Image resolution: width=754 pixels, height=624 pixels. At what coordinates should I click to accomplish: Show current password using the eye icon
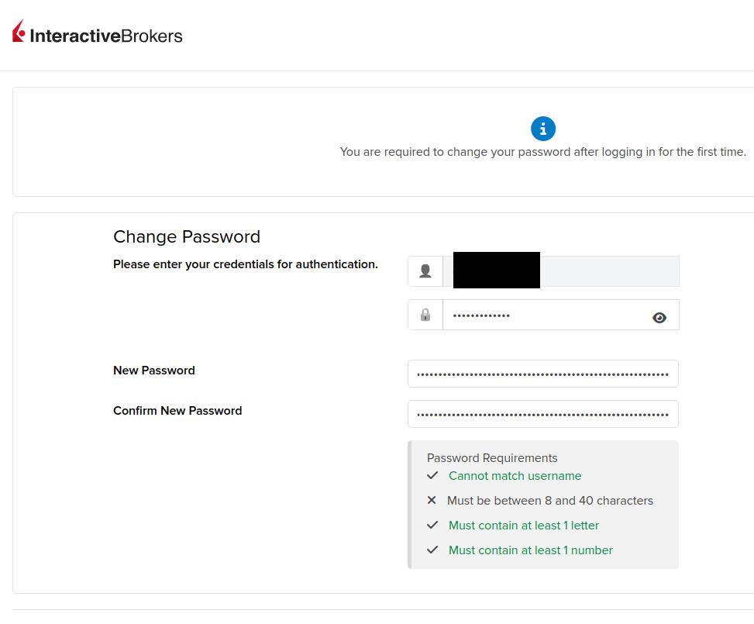point(659,317)
